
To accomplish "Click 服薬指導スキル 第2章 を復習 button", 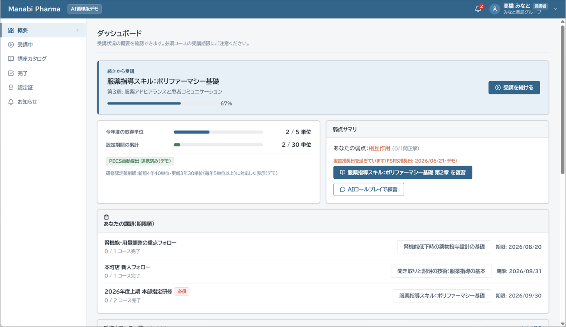I will point(403,172).
